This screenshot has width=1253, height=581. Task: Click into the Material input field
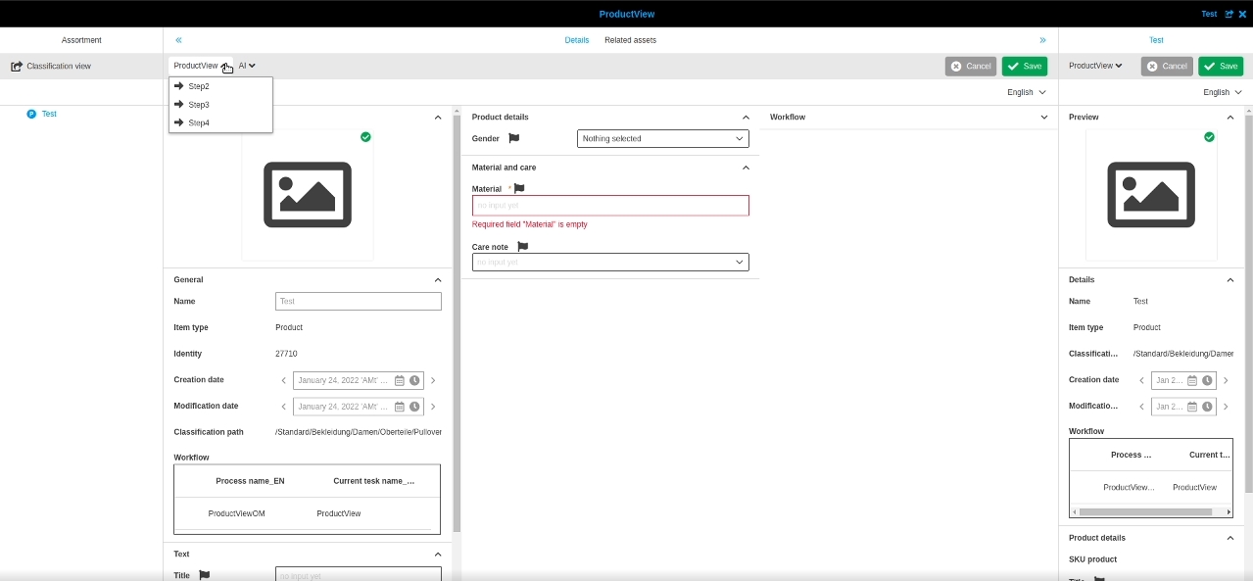tap(610, 206)
